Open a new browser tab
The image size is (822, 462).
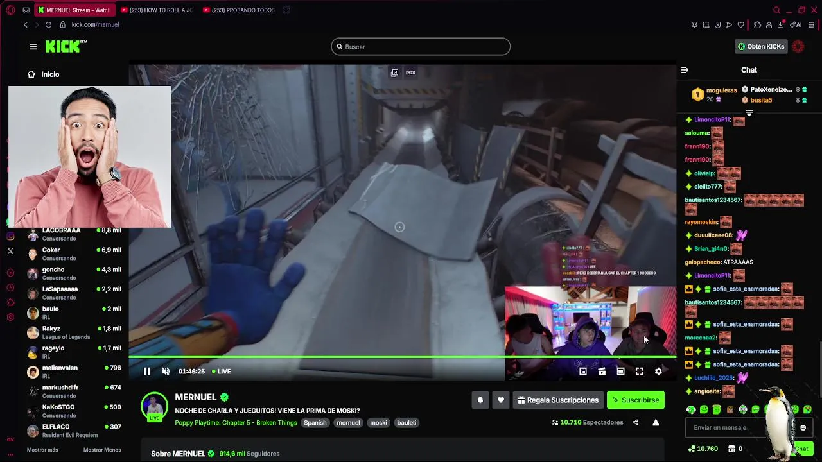(286, 10)
